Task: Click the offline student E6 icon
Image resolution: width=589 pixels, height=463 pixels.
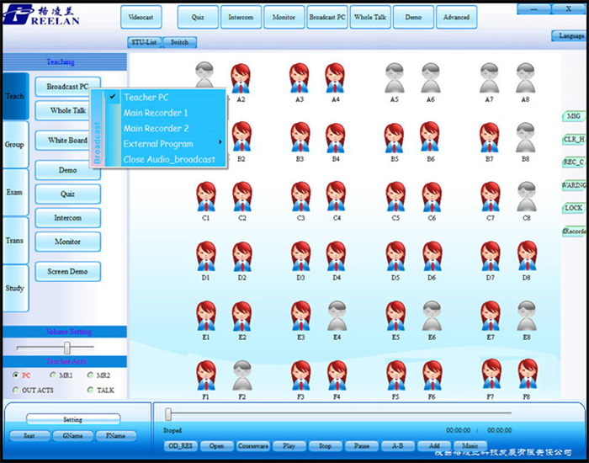Action: (431, 316)
